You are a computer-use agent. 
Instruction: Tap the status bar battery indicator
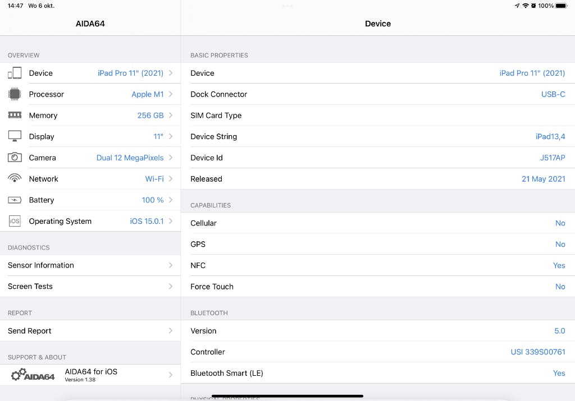tap(562, 6)
